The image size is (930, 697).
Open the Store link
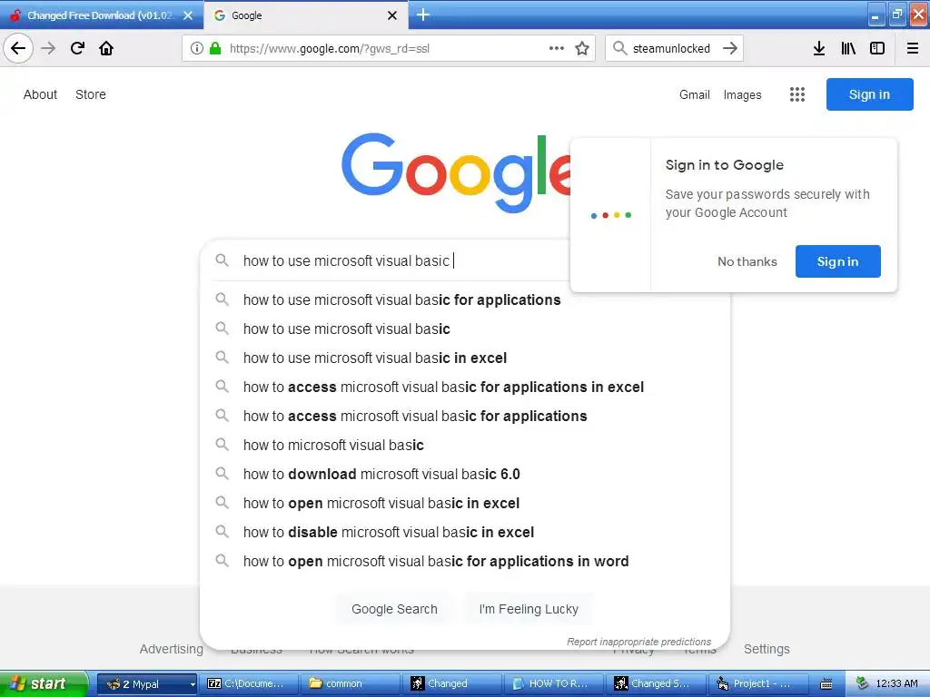click(x=91, y=94)
